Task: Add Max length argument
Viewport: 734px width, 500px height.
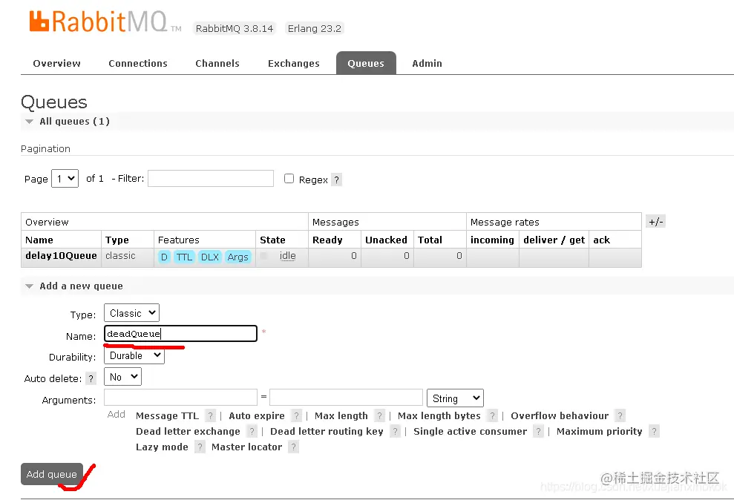Action: tap(341, 416)
